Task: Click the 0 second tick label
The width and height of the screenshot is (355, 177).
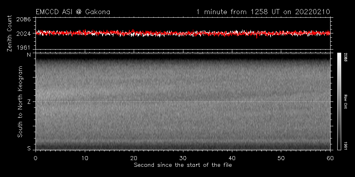Action: (35, 158)
